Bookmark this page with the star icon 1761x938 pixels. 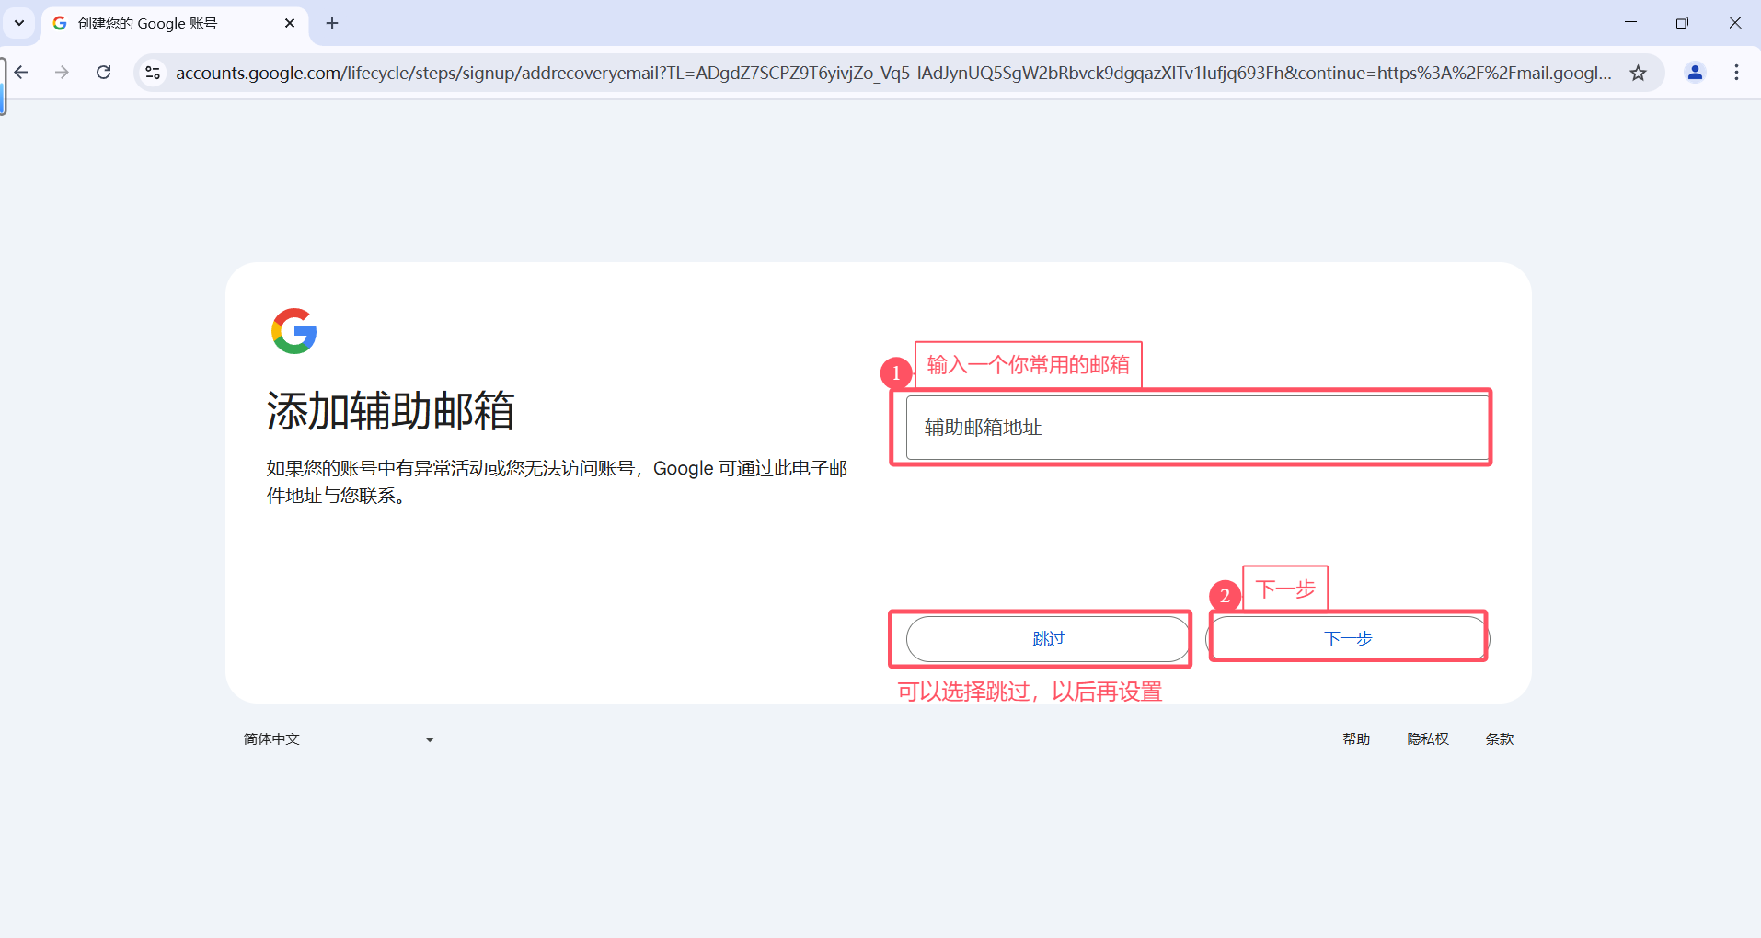1638,73
